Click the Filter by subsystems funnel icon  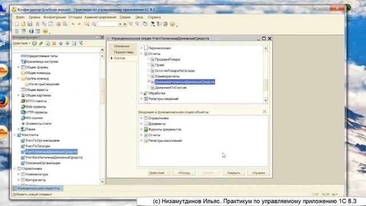81,43
